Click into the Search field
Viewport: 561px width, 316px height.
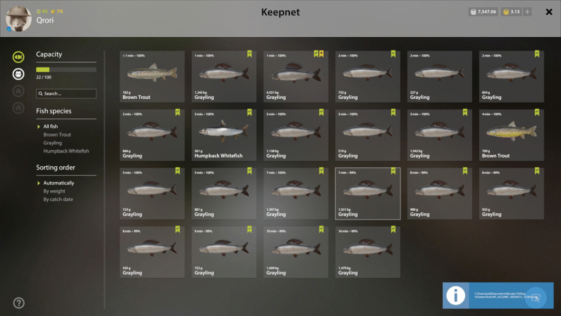66,93
